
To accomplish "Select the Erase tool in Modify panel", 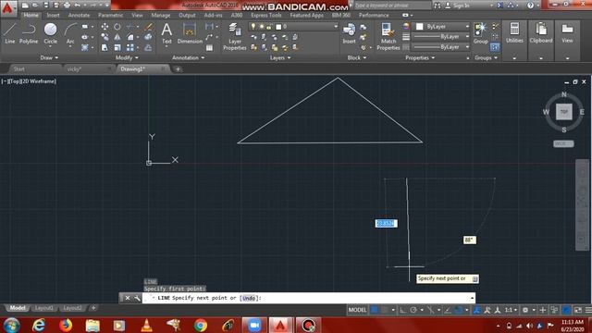I will pos(148,27).
